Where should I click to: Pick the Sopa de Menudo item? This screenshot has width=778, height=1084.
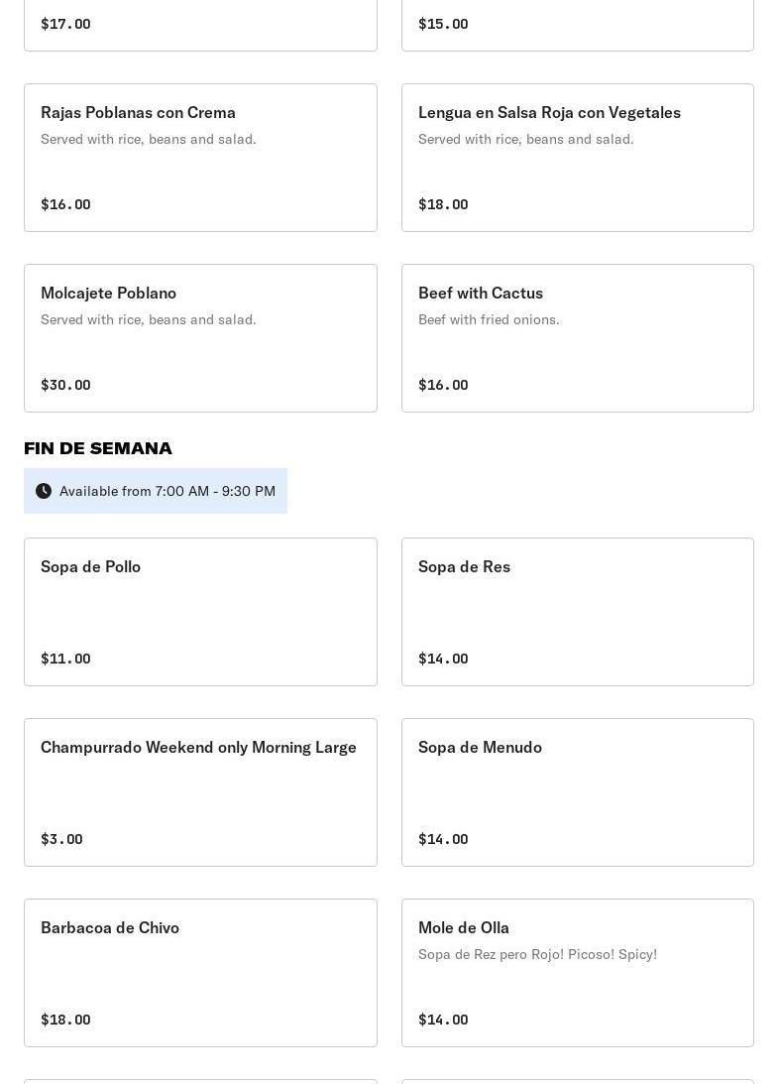577,792
